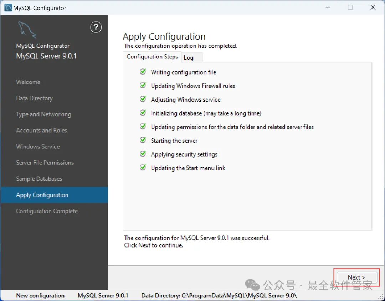
Task: Click the checkmark beside Updating the Start menu link
Action: [143, 168]
